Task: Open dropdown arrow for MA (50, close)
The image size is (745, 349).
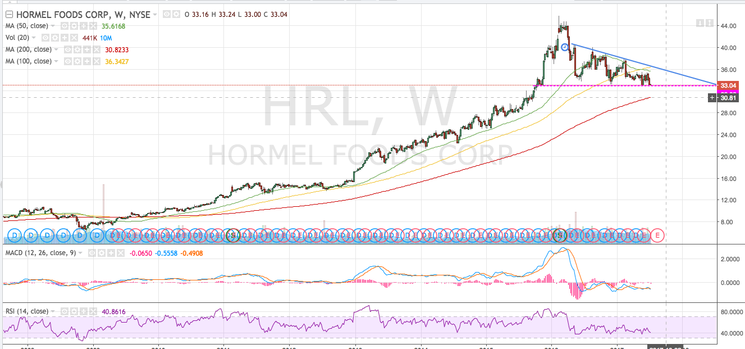Action: click(x=53, y=26)
